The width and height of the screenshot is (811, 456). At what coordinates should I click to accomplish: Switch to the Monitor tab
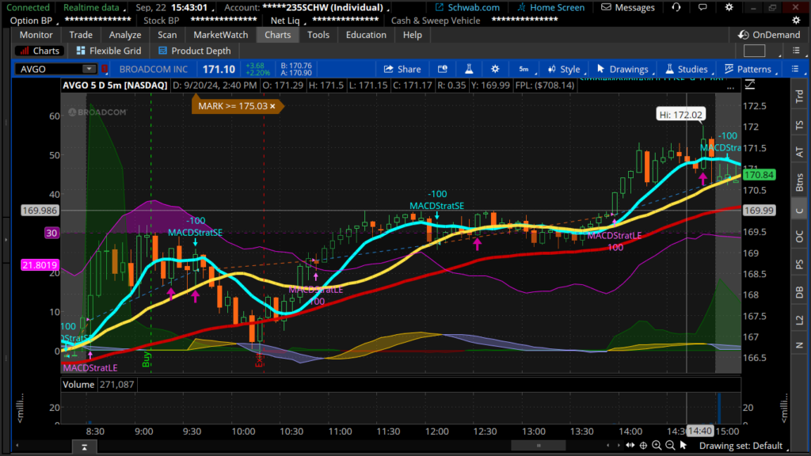pos(36,35)
